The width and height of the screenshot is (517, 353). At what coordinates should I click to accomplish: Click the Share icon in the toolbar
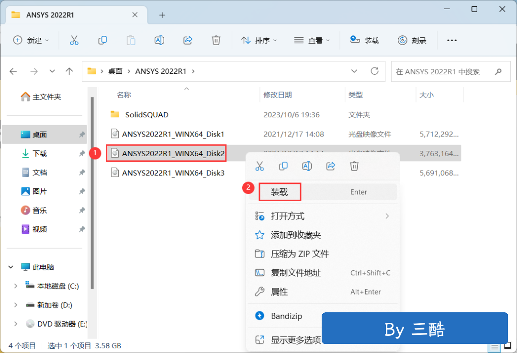[188, 40]
